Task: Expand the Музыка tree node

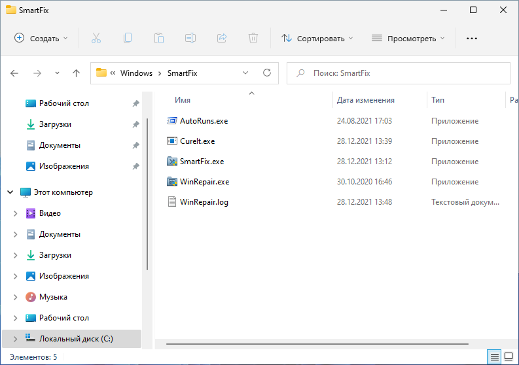Action: [15, 297]
